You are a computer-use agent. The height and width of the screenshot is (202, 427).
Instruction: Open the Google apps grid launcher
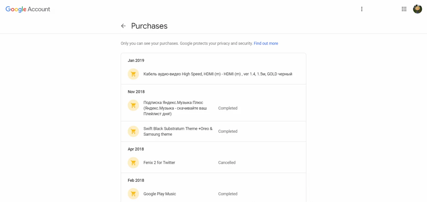click(x=404, y=9)
